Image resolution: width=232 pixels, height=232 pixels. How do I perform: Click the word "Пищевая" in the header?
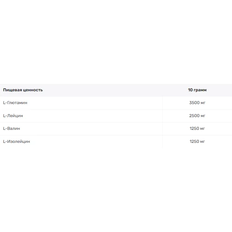[13, 90]
